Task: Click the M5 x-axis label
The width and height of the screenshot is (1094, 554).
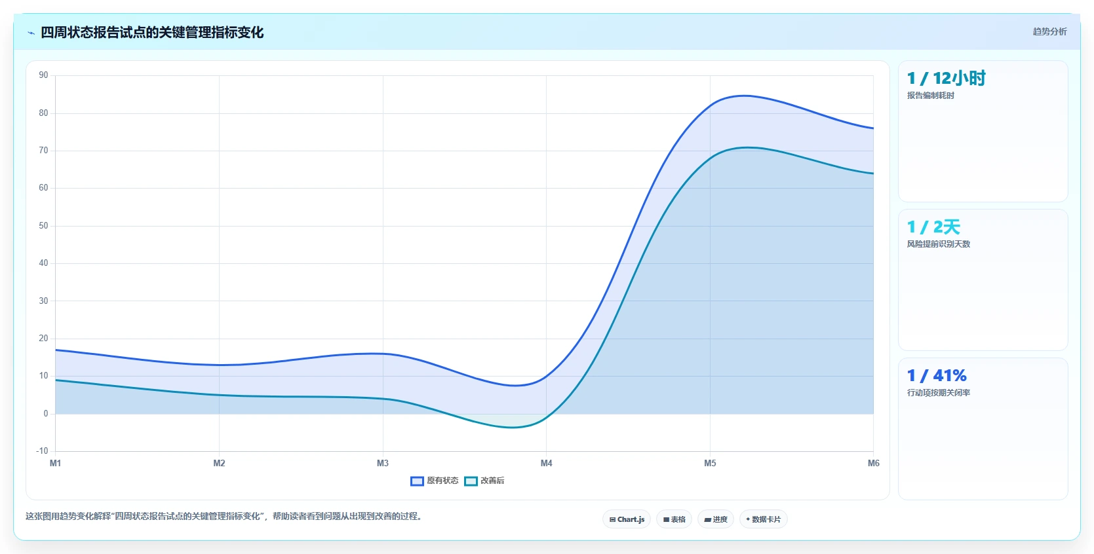Action: coord(710,463)
